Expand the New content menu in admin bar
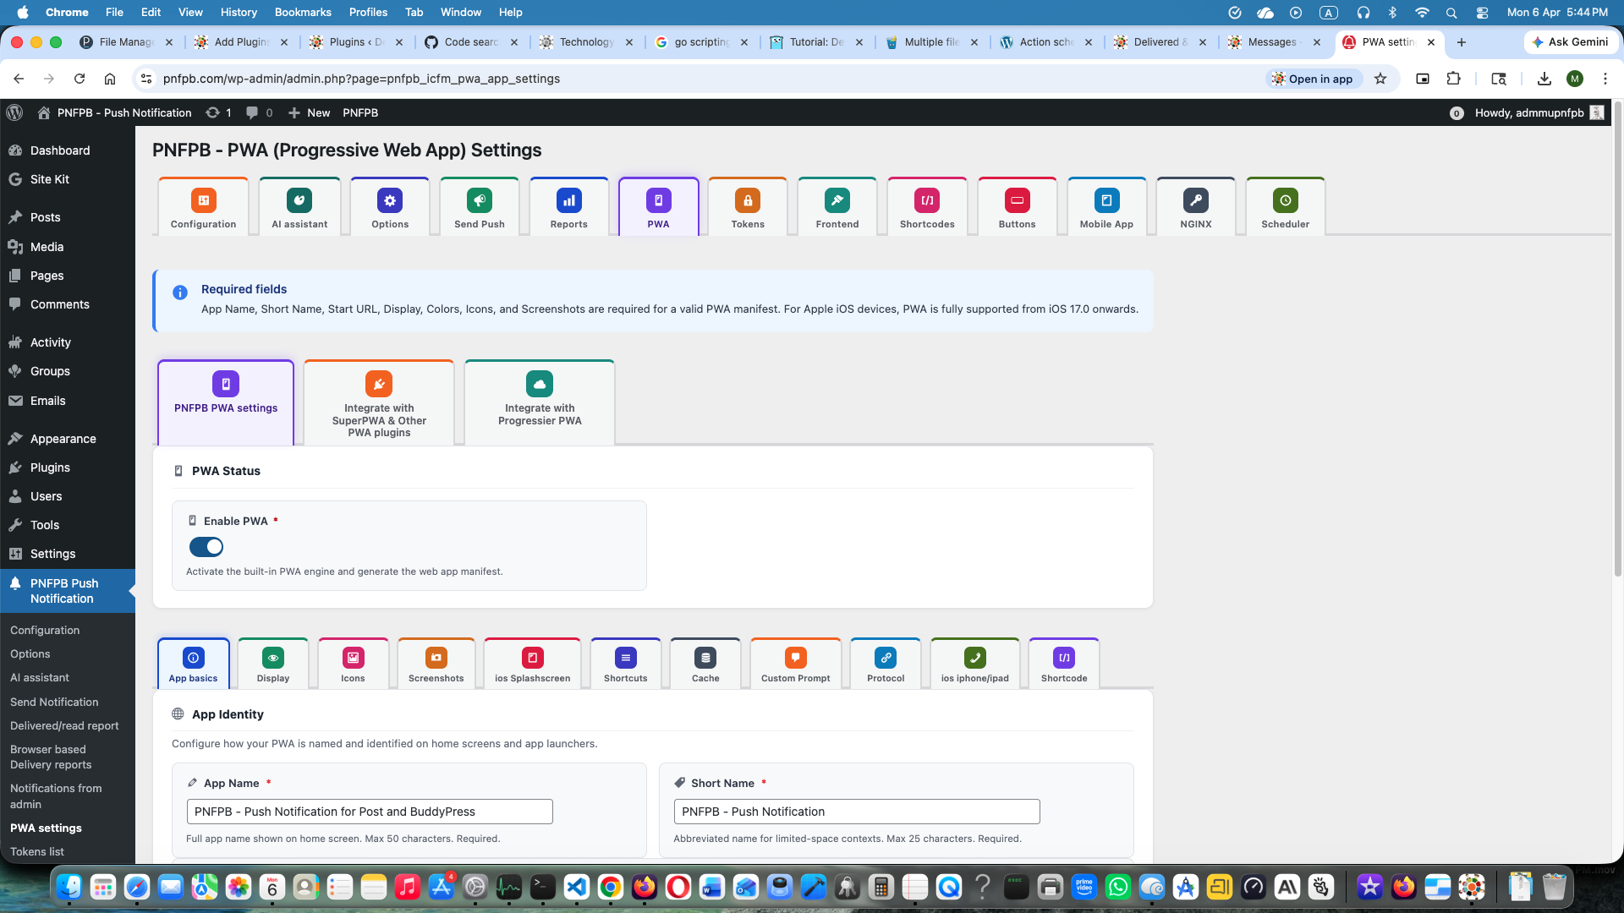This screenshot has height=913, width=1624. [x=310, y=112]
